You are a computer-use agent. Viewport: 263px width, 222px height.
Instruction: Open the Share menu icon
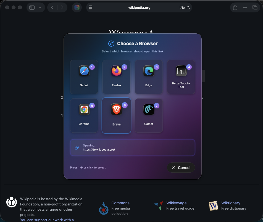[235, 7]
